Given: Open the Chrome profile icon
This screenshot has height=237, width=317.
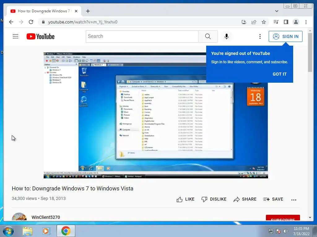Looking at the screenshot, I should [296, 22].
